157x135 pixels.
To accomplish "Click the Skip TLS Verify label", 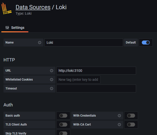I will tap(16, 134).
